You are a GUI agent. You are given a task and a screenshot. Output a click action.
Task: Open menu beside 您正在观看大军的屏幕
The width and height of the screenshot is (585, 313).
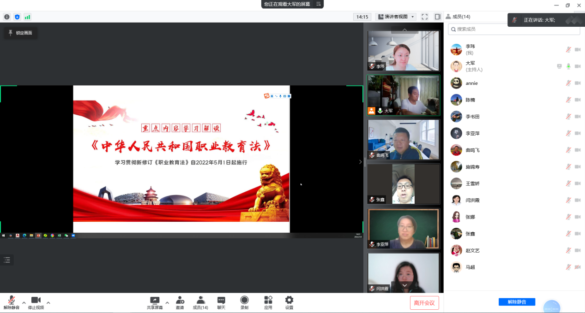(x=318, y=4)
